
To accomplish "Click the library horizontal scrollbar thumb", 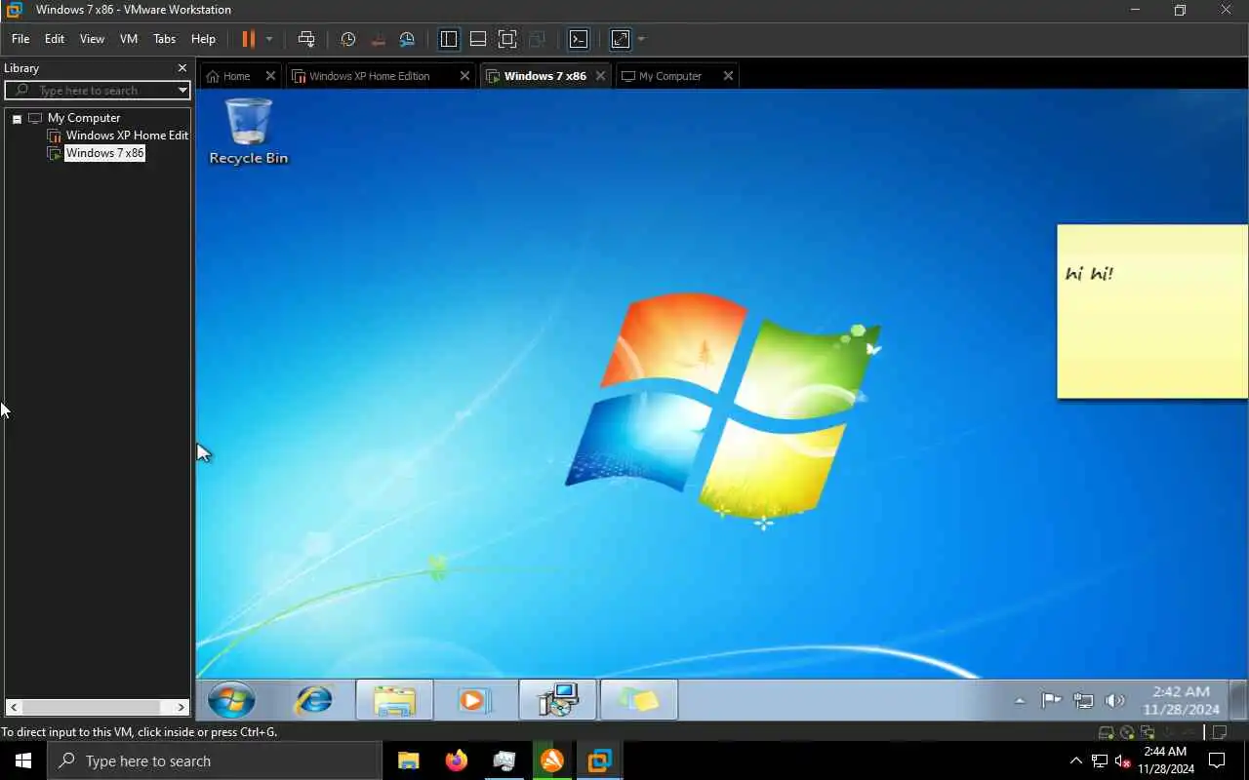I will point(92,707).
